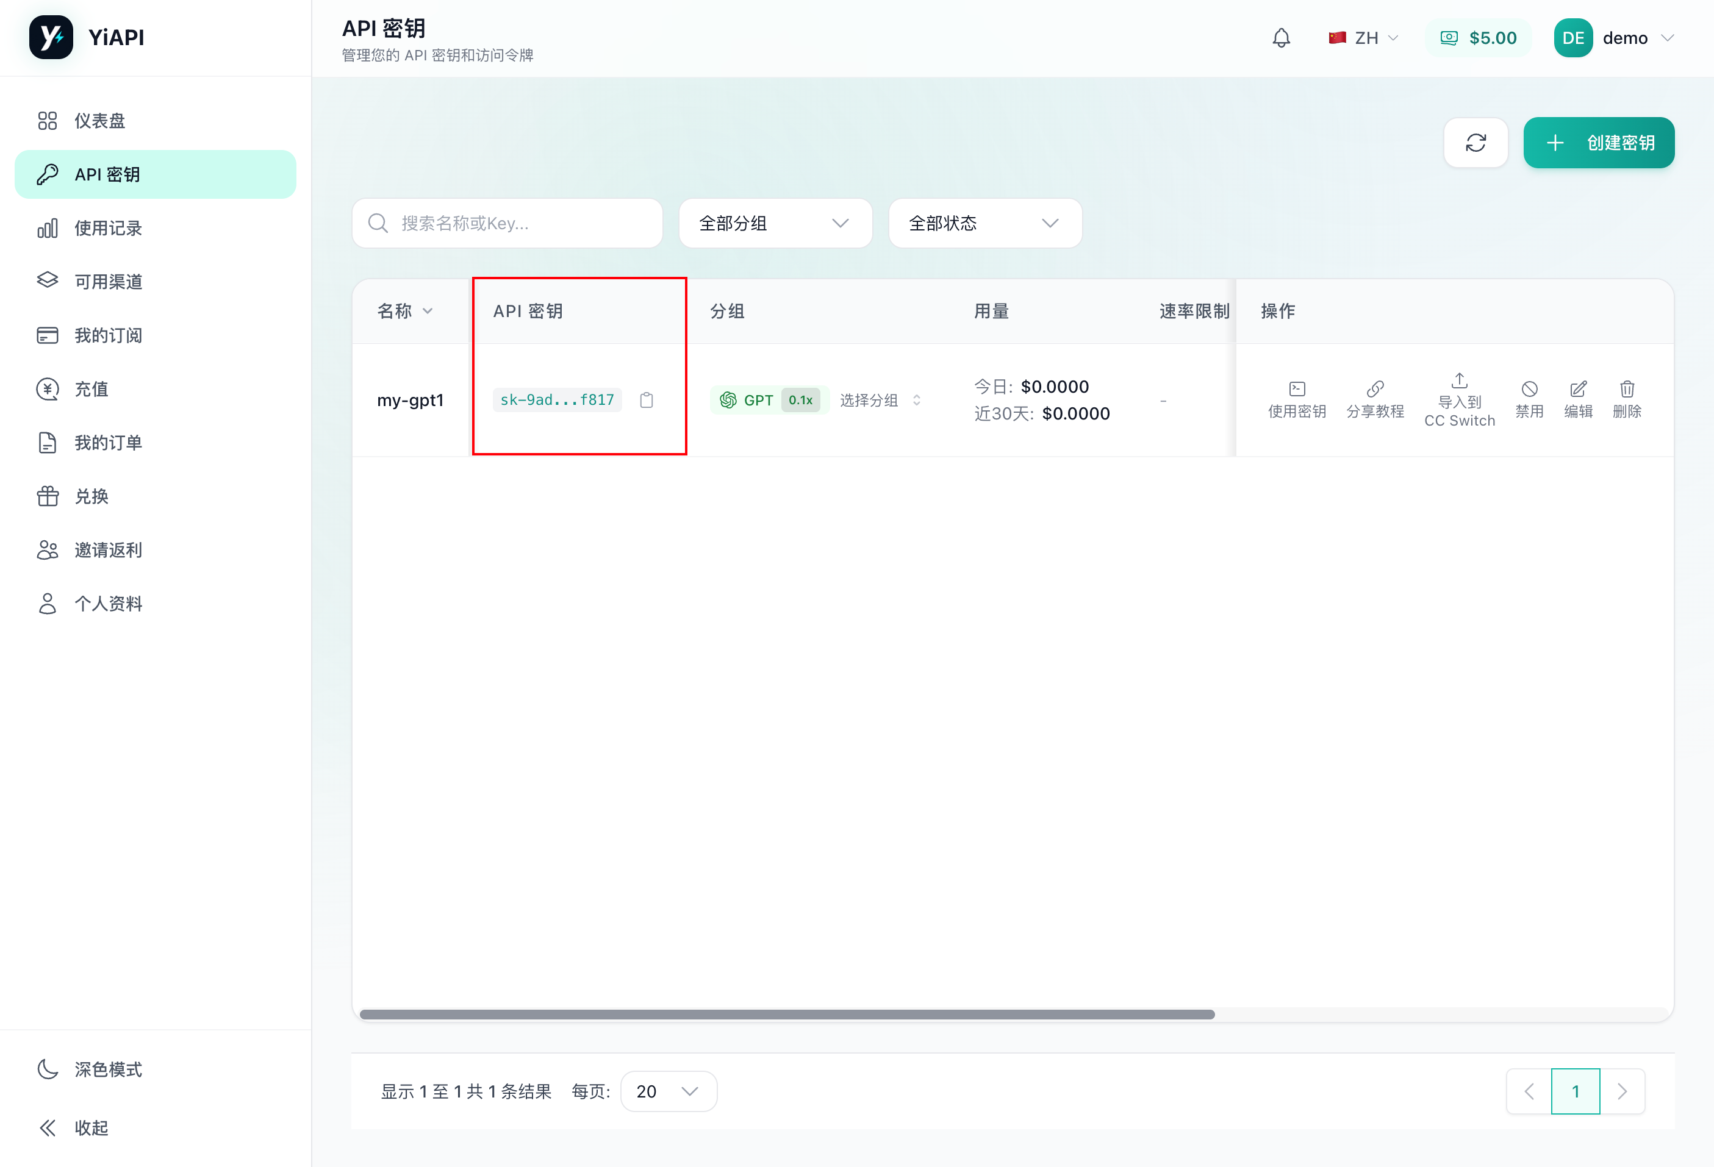Copy the sk-9ad...f817 key with clipboard icon
The image size is (1714, 1167).
(646, 399)
